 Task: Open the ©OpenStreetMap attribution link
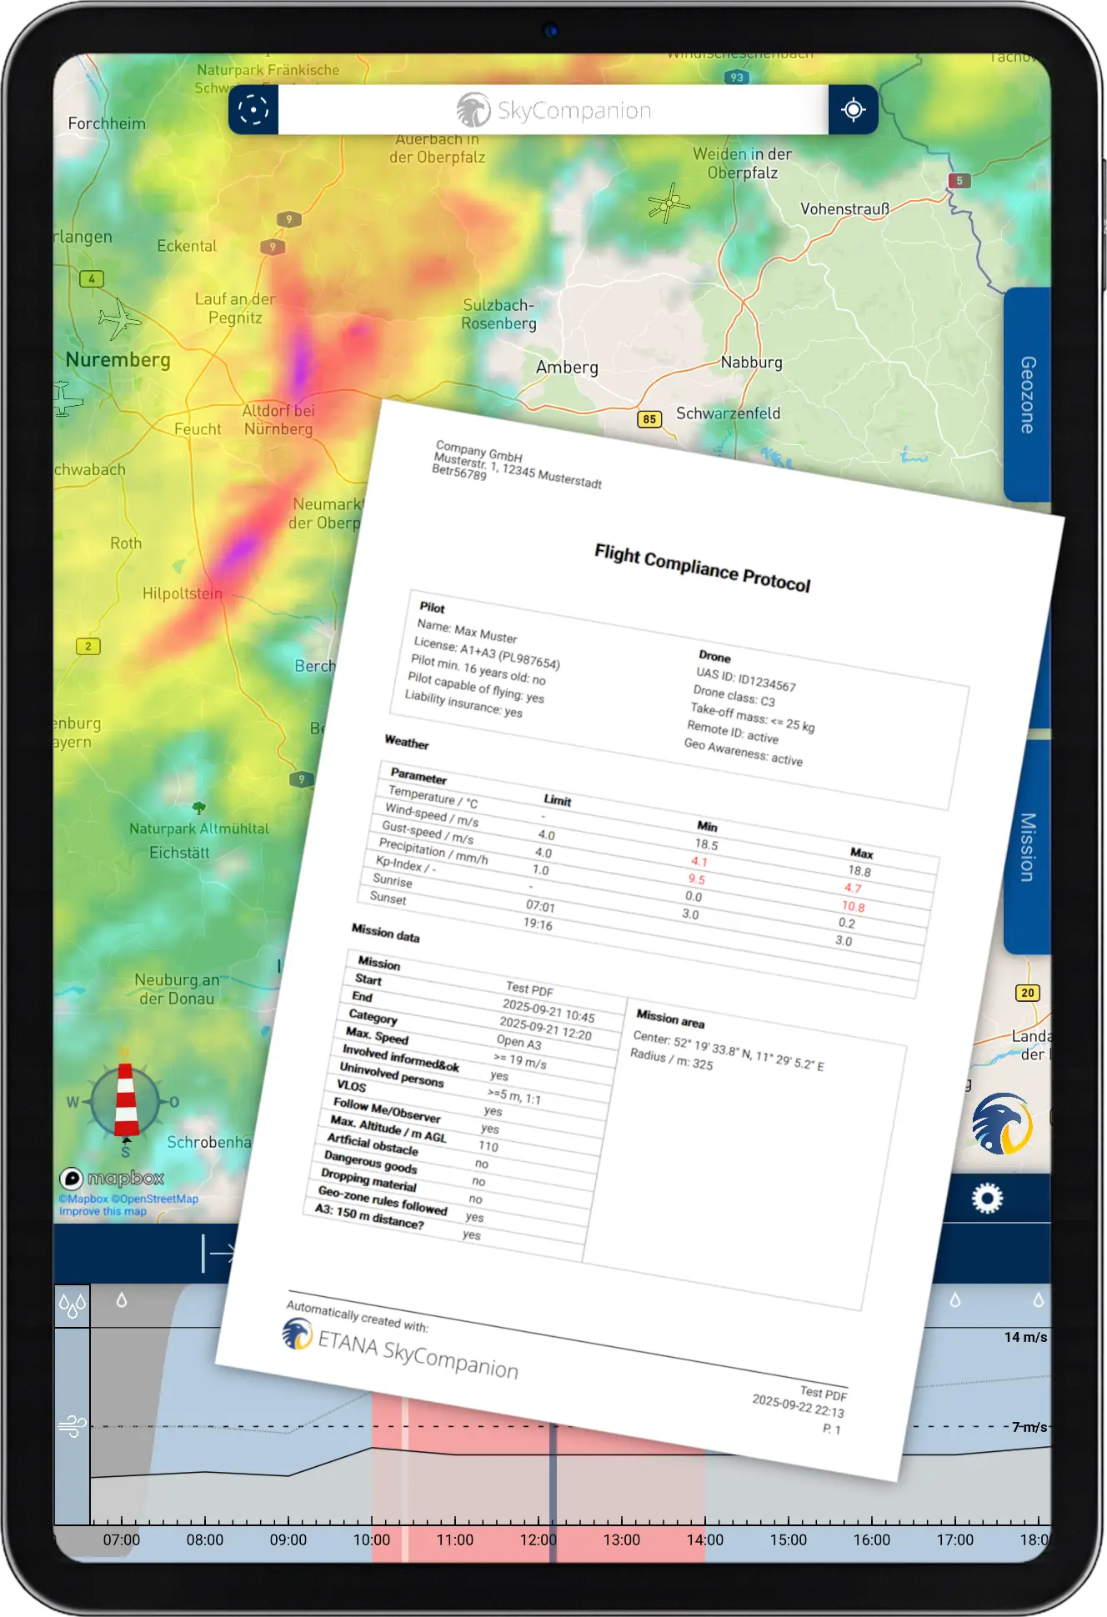click(155, 1199)
